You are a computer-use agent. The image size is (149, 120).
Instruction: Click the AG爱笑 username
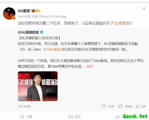click(24, 11)
